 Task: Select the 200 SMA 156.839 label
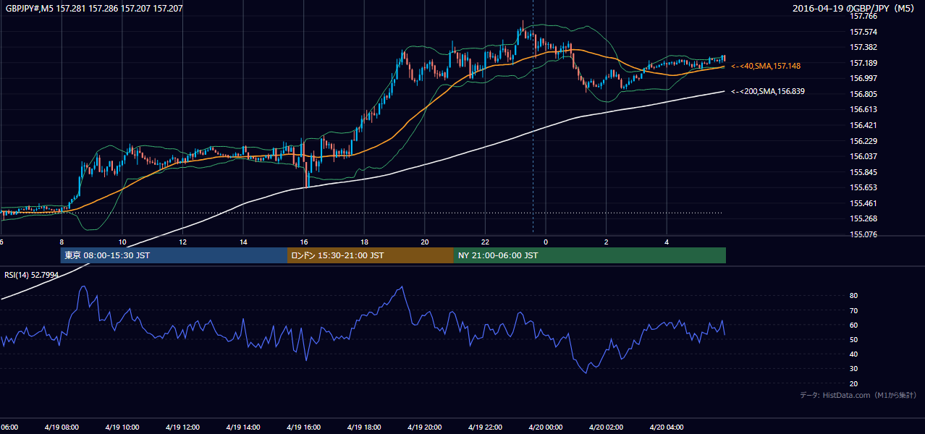coord(768,92)
